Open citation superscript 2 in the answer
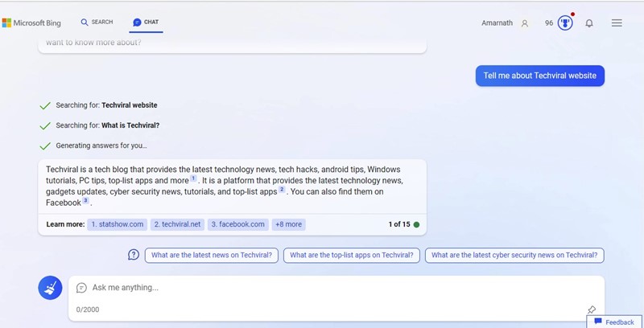The image size is (644, 328). (282, 190)
